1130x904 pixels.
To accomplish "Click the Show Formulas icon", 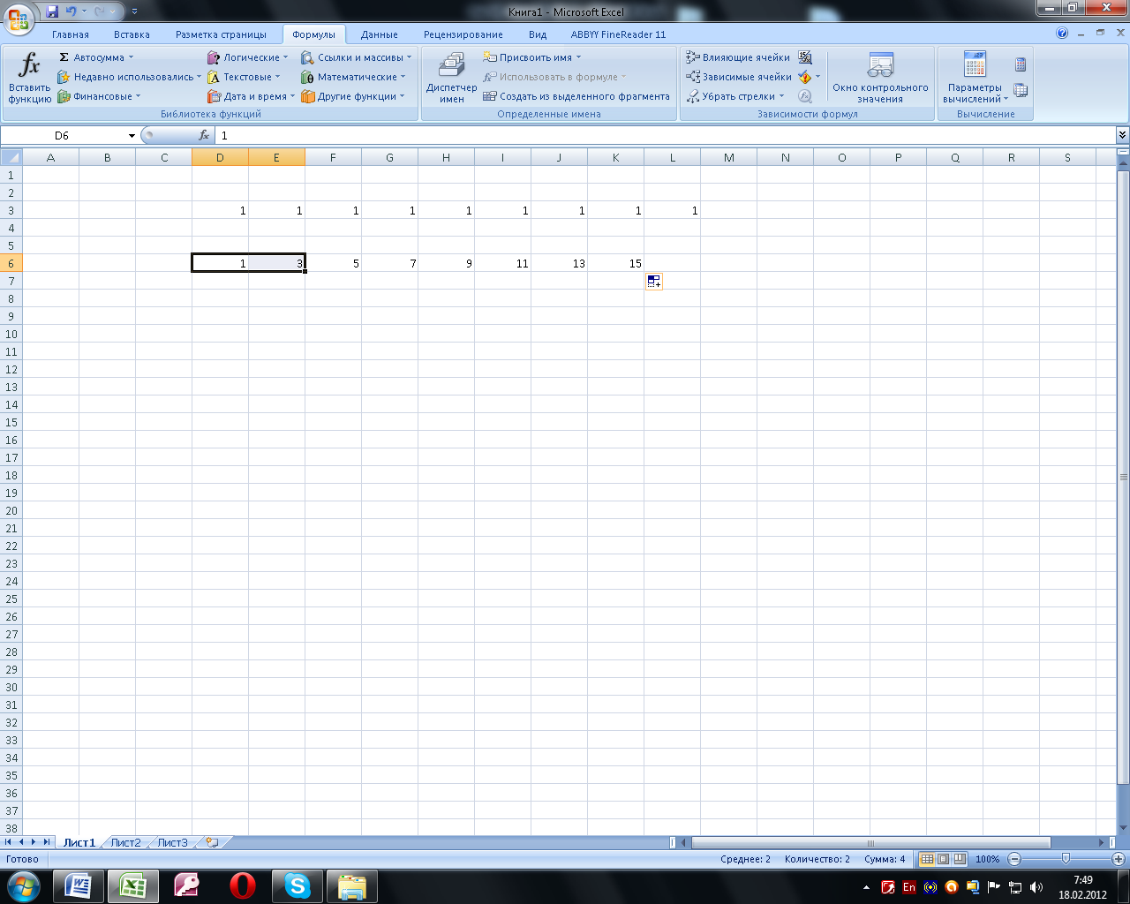I will pos(805,57).
